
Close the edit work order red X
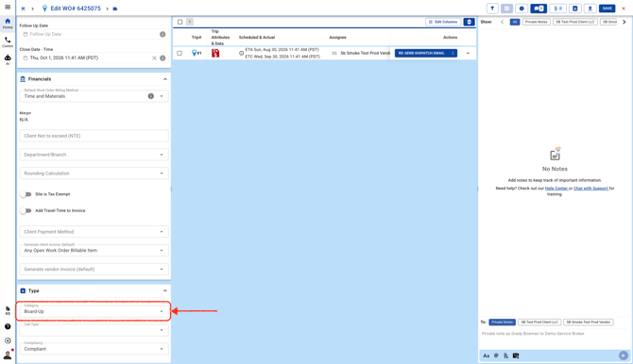click(x=624, y=8)
